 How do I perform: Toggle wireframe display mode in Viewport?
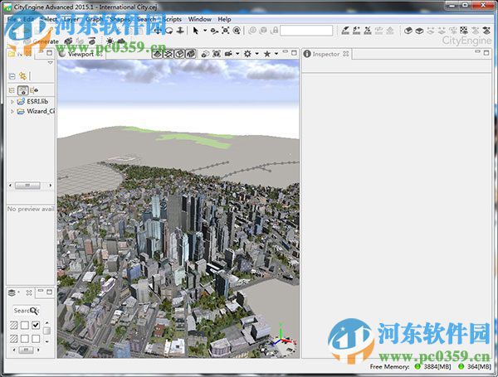(157, 54)
